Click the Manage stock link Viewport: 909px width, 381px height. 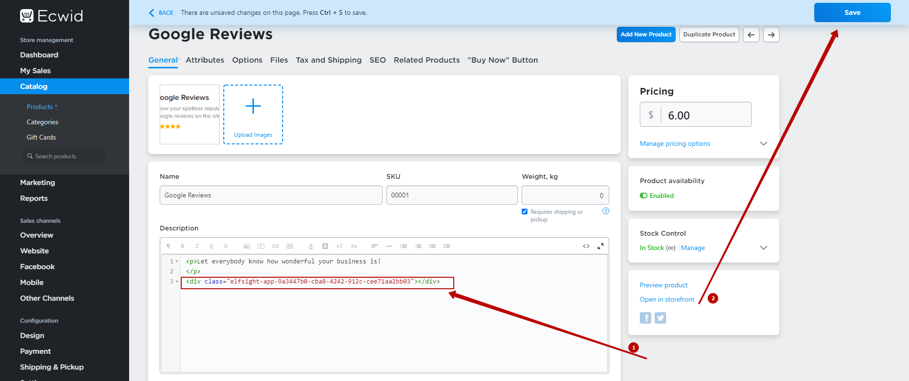[x=693, y=248]
